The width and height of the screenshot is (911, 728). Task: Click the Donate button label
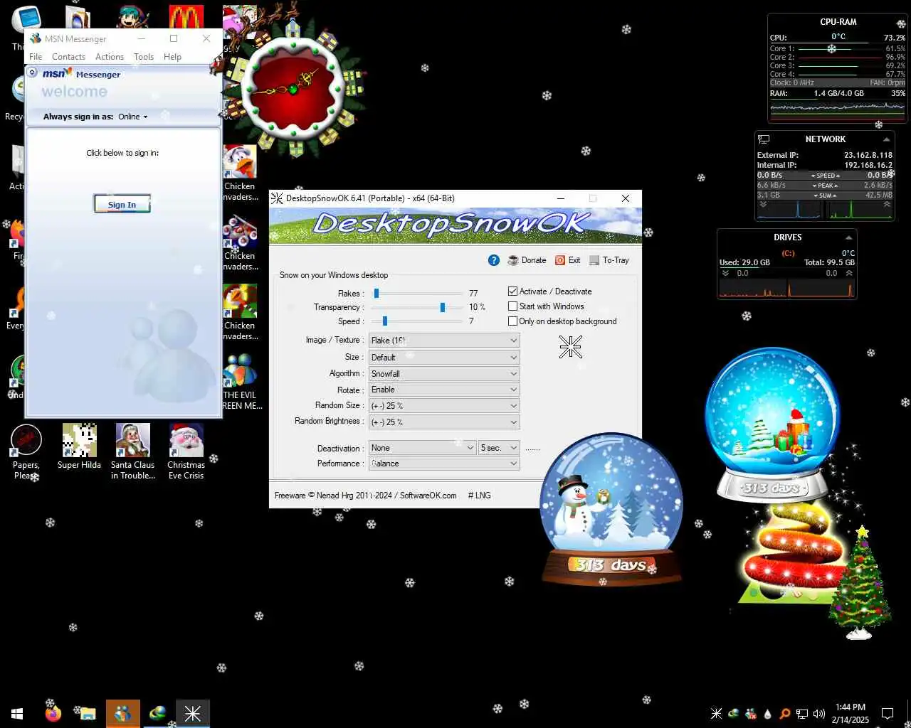click(x=534, y=260)
